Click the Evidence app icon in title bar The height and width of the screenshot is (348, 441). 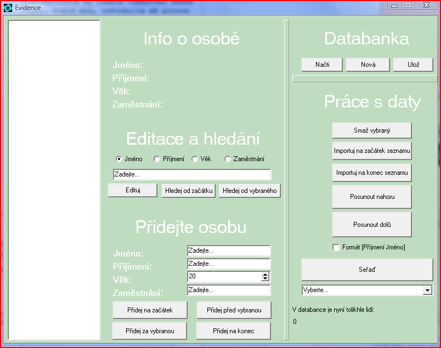click(8, 8)
